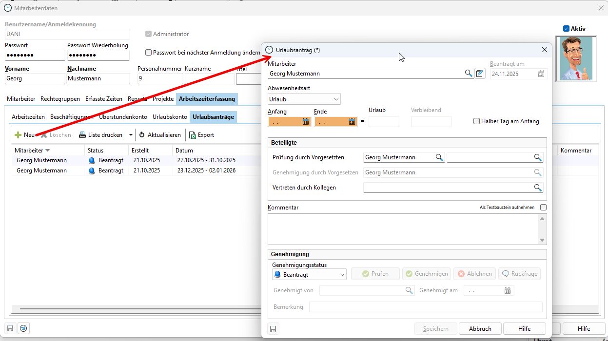Image resolution: width=608 pixels, height=341 pixels.
Task: Click the Neu button to add request
Action: coord(24,135)
